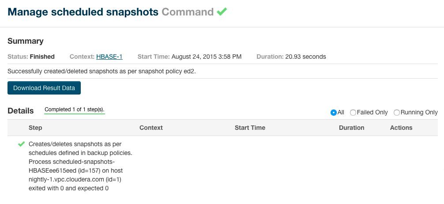Click the 'Successfully created/deleted snapshots' message

click(x=102, y=71)
